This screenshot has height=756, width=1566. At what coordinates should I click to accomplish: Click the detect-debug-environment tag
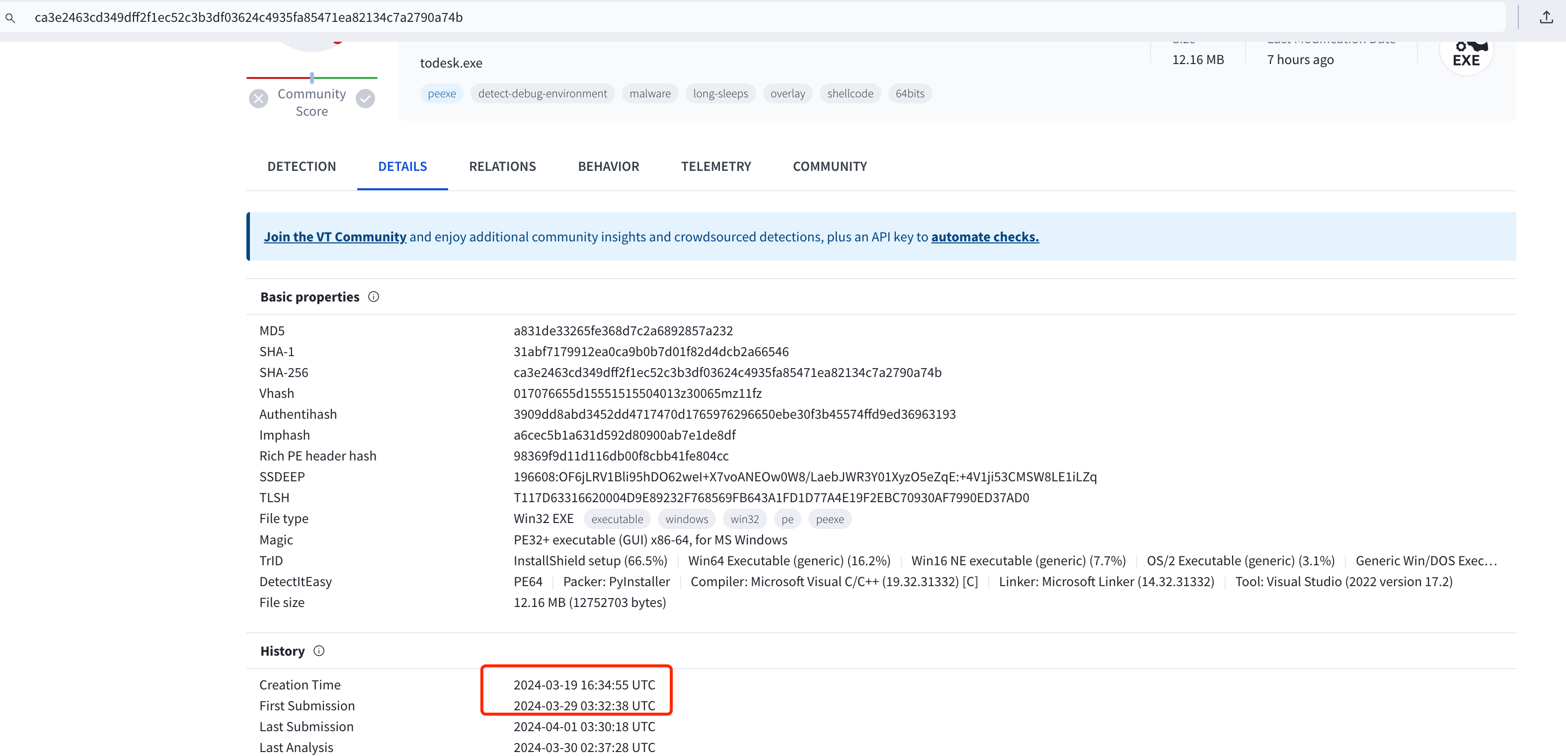(x=542, y=93)
